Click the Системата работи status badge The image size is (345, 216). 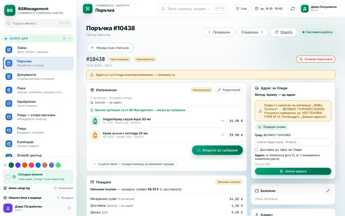pyautogui.click(x=317, y=32)
